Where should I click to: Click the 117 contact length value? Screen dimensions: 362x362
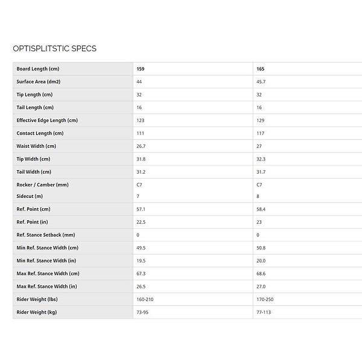(x=260, y=133)
